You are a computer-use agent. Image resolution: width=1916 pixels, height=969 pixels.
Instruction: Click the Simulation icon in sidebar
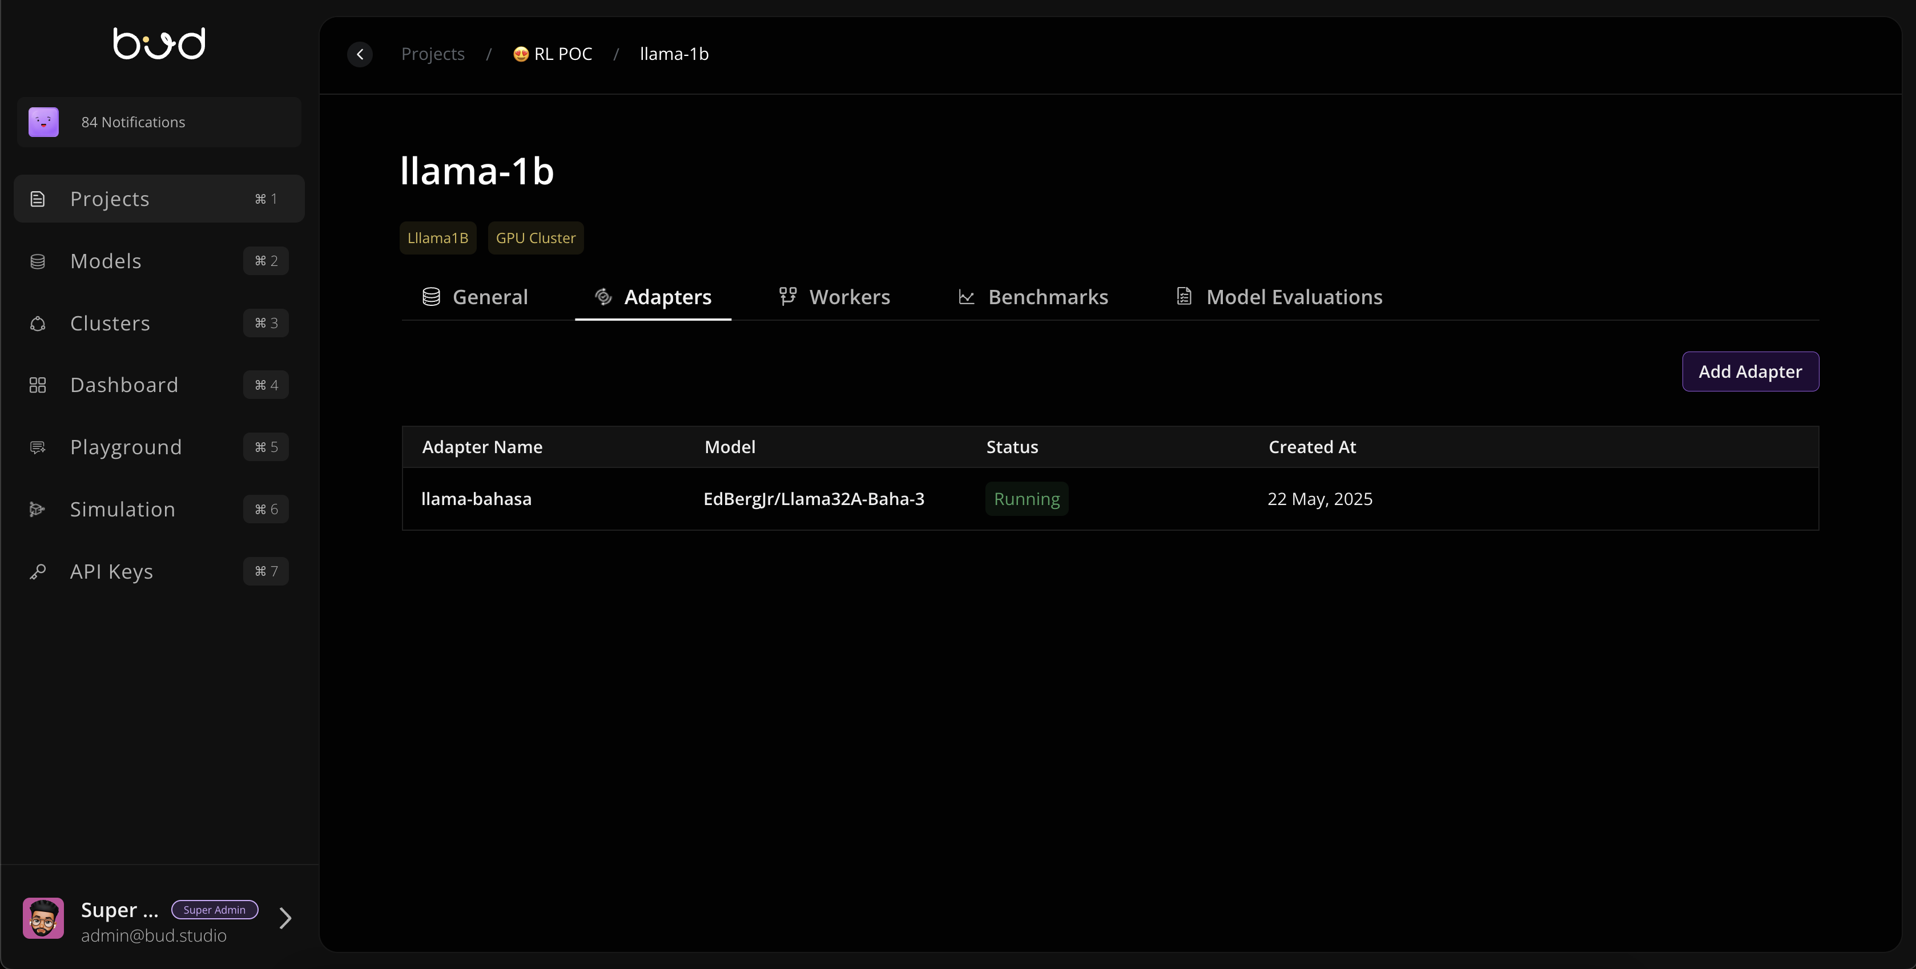click(38, 510)
